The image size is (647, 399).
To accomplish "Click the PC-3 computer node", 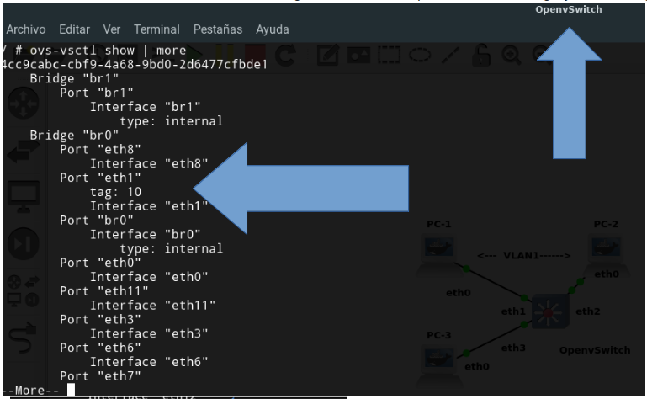I will (438, 357).
